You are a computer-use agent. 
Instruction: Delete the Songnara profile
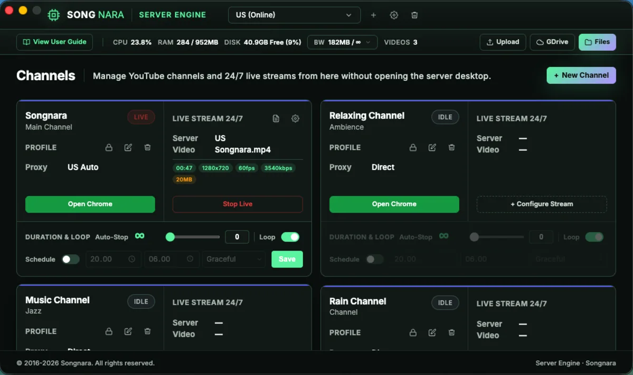point(147,148)
